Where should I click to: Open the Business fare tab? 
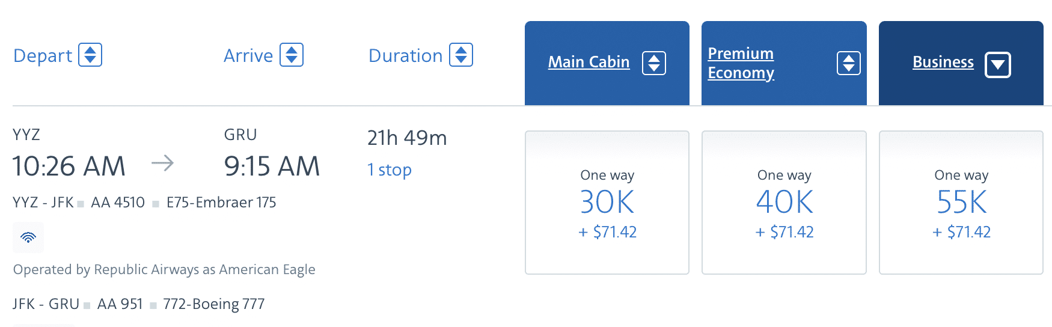point(943,63)
